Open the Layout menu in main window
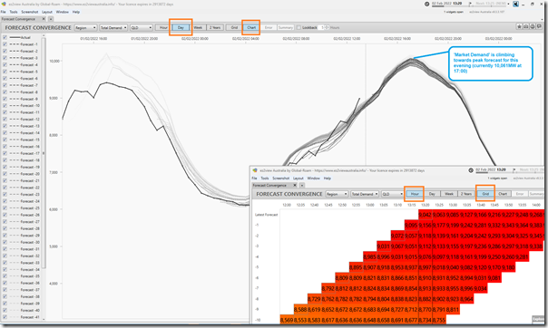Screen dimensions: 548x328 (47, 12)
